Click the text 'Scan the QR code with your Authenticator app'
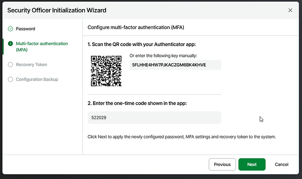302x179 pixels. 144,44
